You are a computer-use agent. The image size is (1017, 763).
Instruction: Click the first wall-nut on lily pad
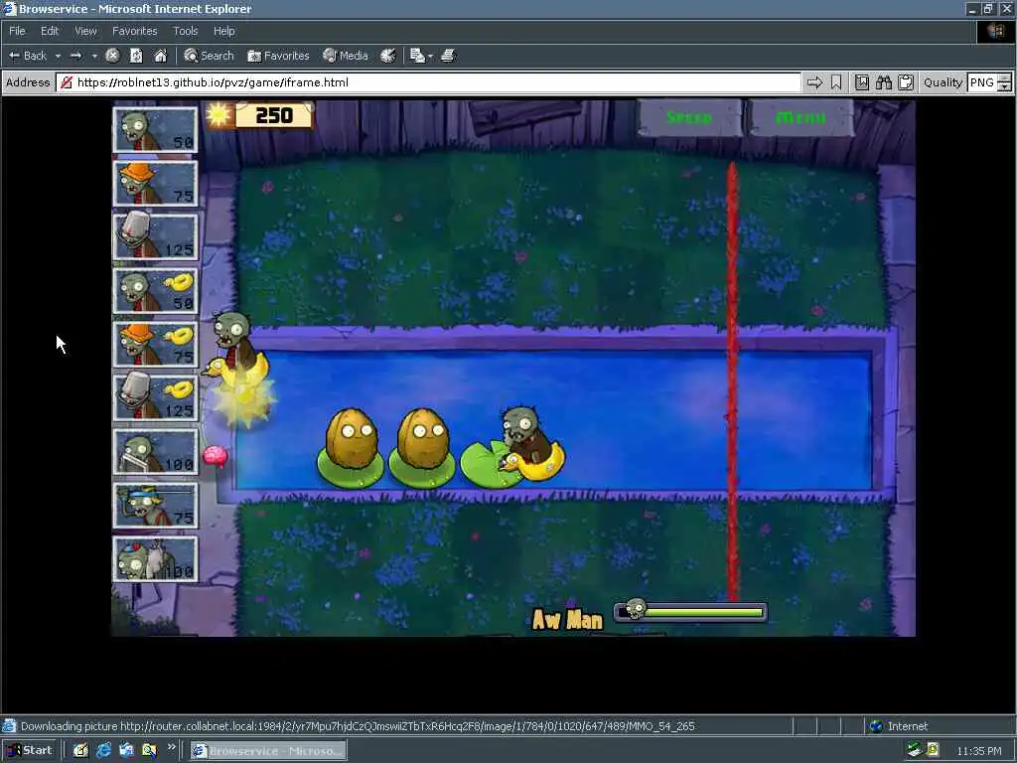351,438
